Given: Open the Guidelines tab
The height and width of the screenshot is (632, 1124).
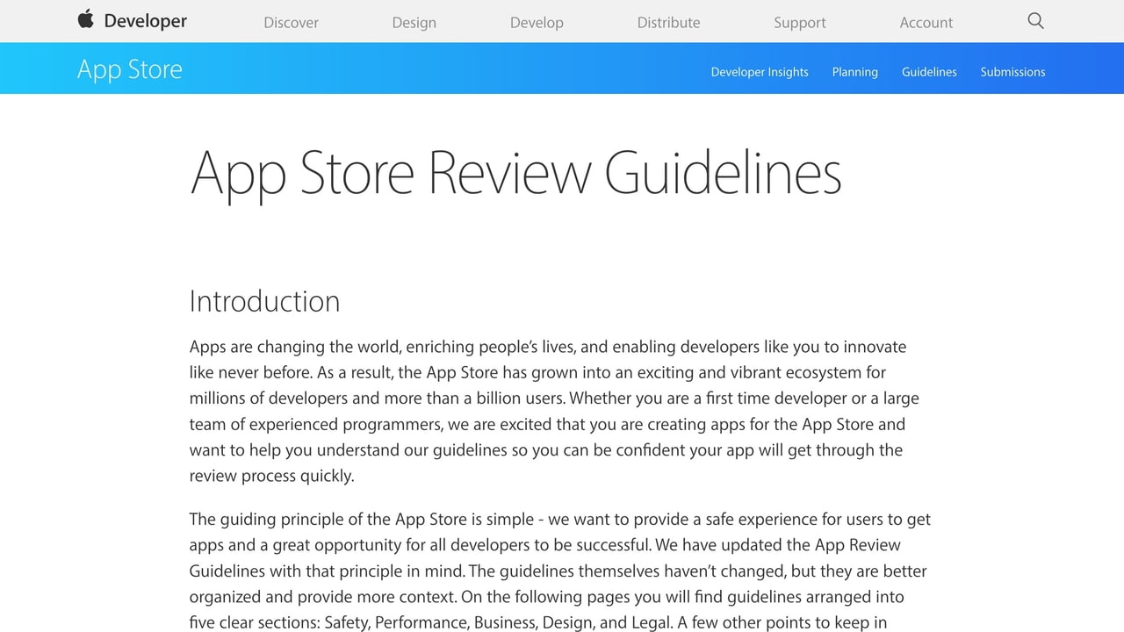Looking at the screenshot, I should [x=929, y=72].
